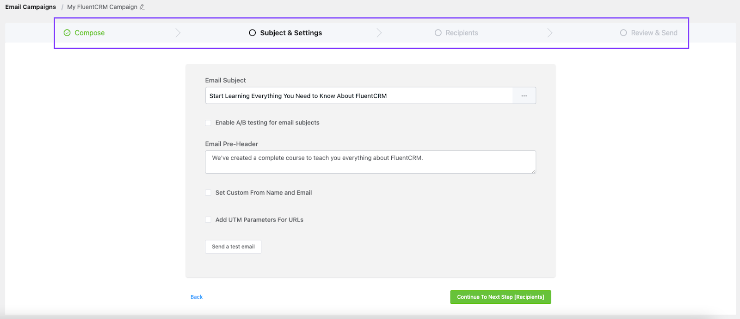
Task: Jump to the Recipients step
Action: [x=462, y=33]
